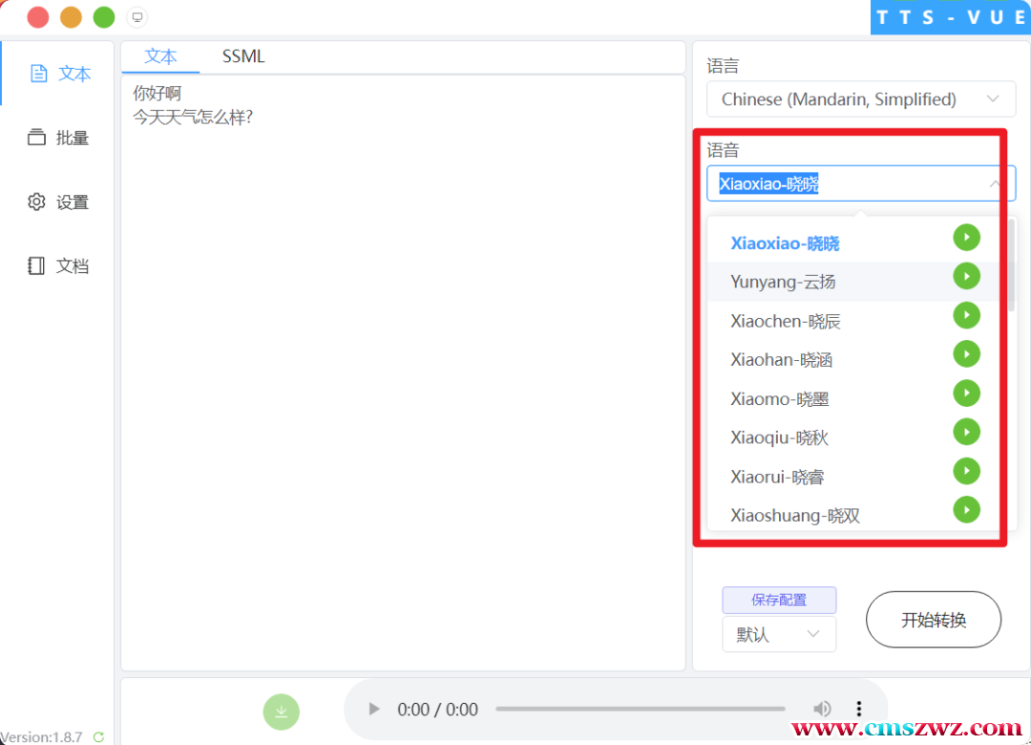Click the audio playback progress bar
The image size is (1031, 745).
point(640,709)
